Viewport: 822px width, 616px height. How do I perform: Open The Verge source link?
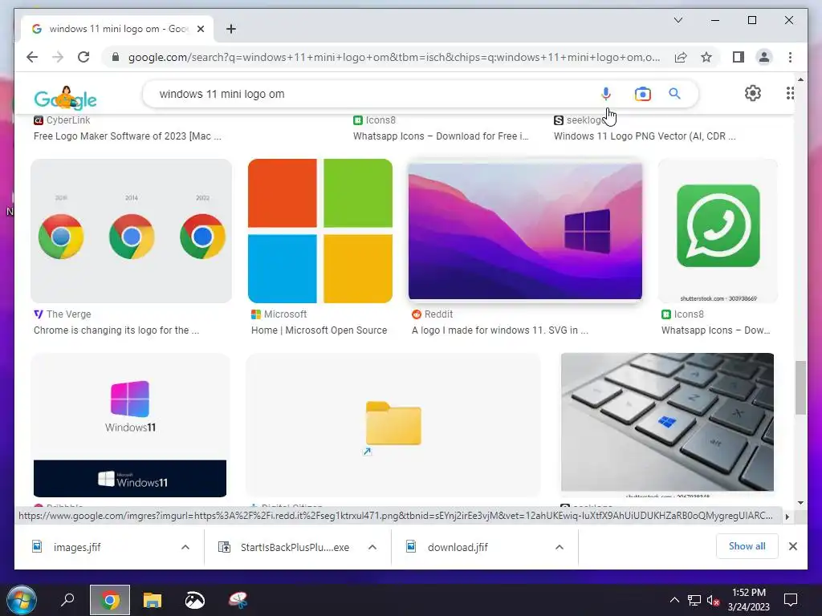coord(63,314)
